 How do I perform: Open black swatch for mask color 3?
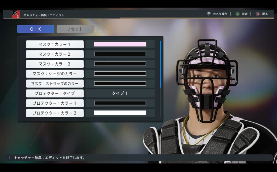point(120,64)
